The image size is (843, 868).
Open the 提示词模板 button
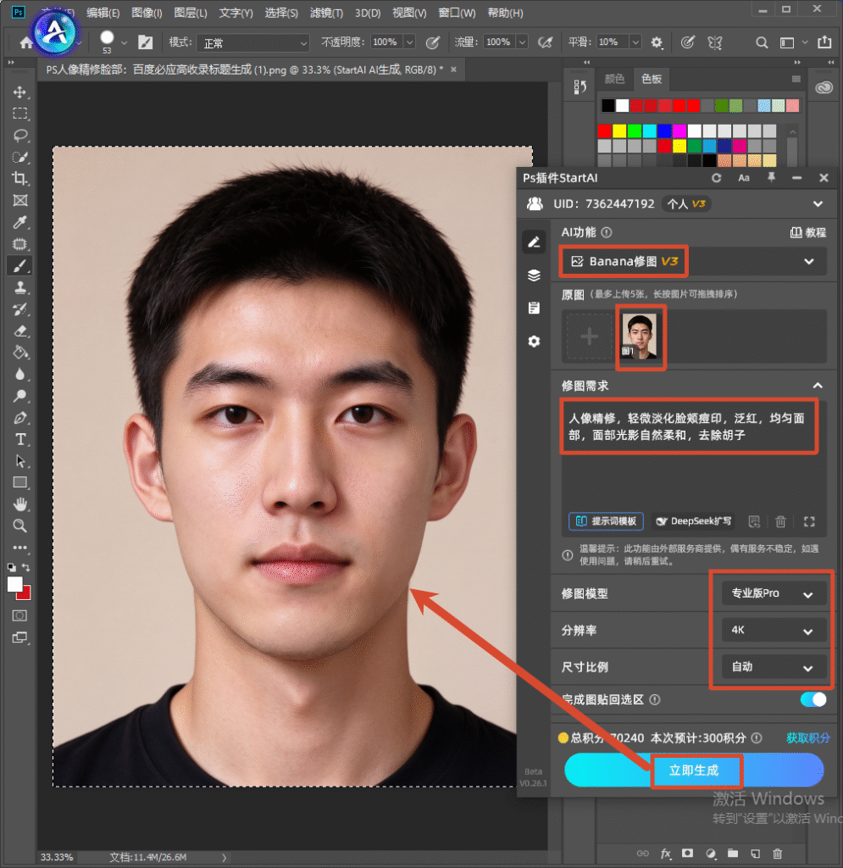coord(607,521)
